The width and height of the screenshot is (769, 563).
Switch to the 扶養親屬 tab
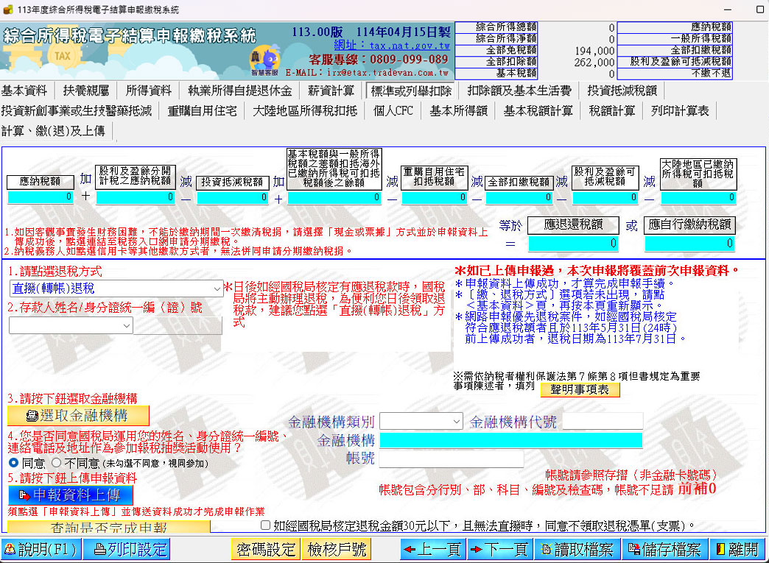86,91
